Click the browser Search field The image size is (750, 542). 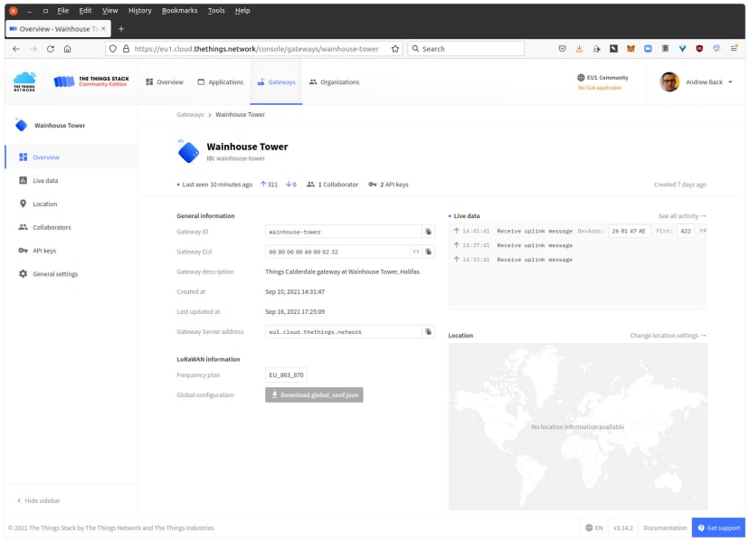466,49
